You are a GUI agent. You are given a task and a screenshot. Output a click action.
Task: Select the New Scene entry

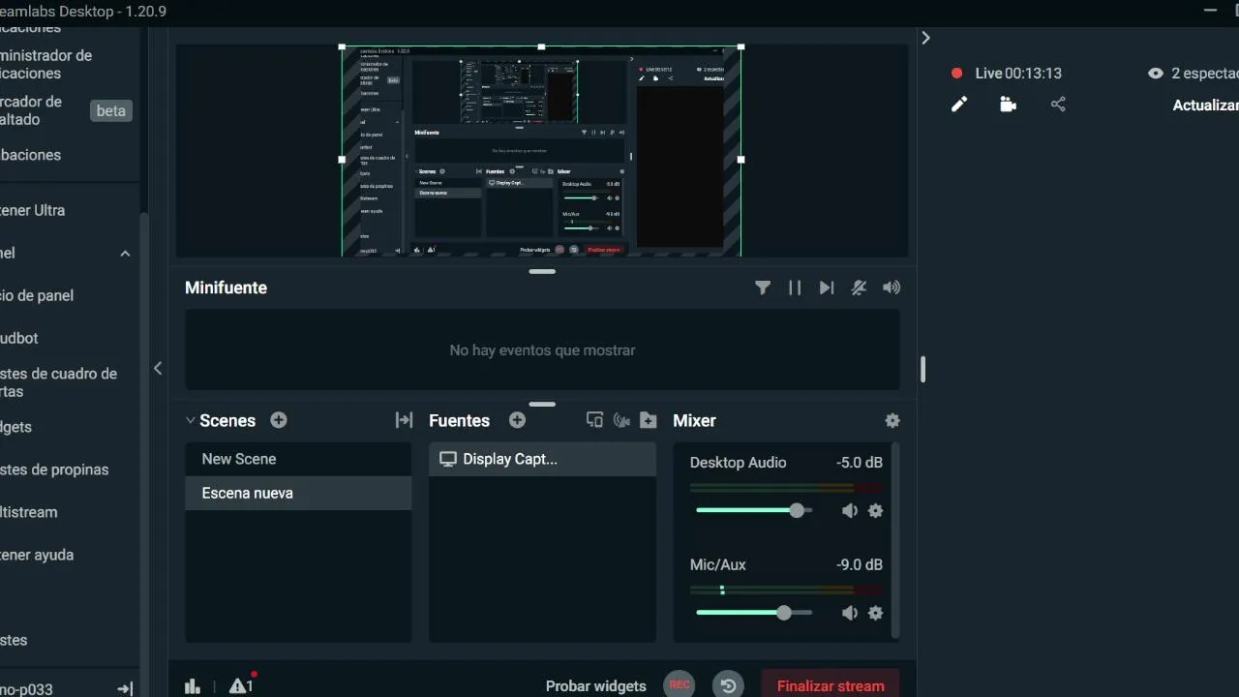pos(298,459)
